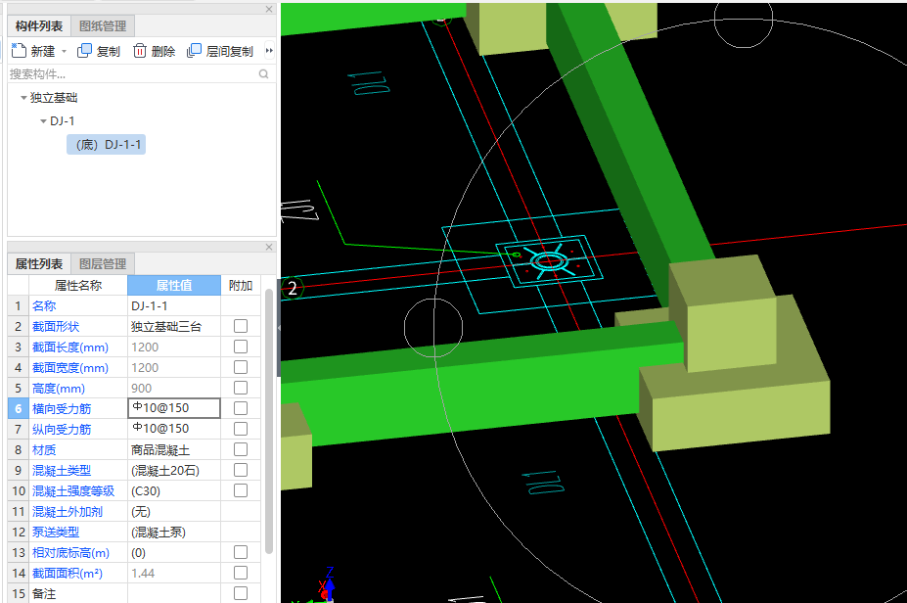
Task: Click the 混凝土外加剂 property link
Action: click(68, 512)
